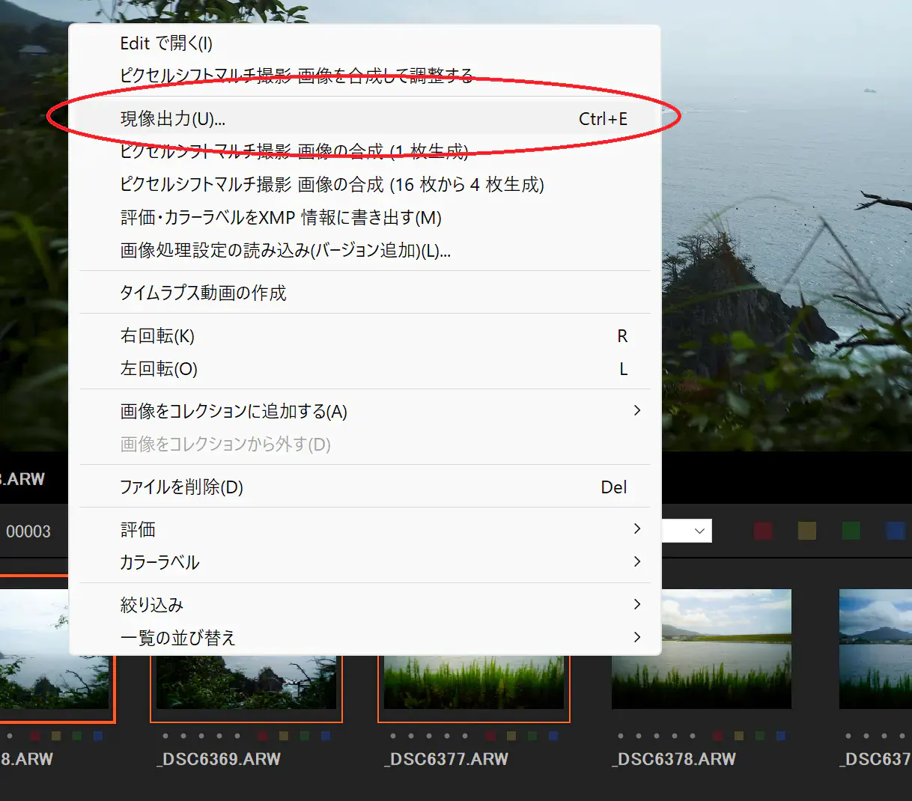Click the green color filter square in the toolbar
The width and height of the screenshot is (912, 801).
[851, 531]
